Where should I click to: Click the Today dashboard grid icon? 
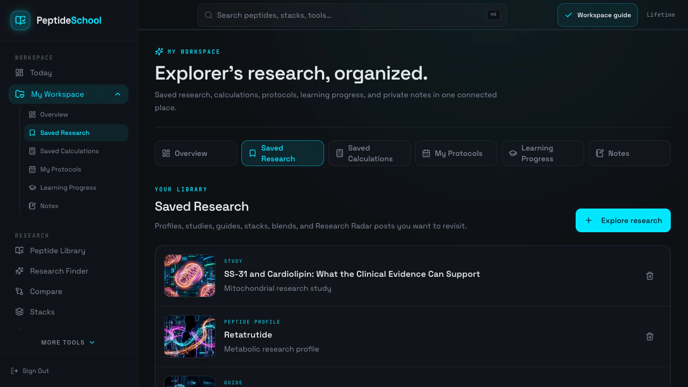[19, 73]
